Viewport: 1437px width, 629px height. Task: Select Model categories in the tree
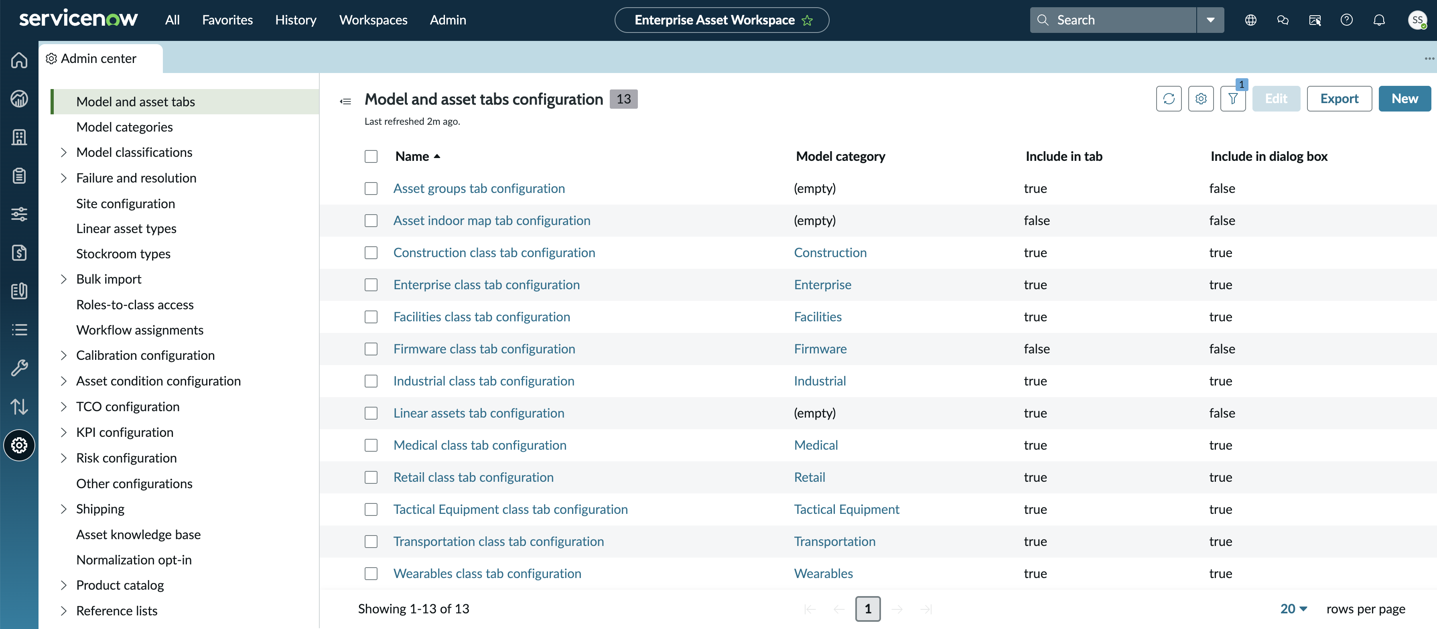(124, 127)
